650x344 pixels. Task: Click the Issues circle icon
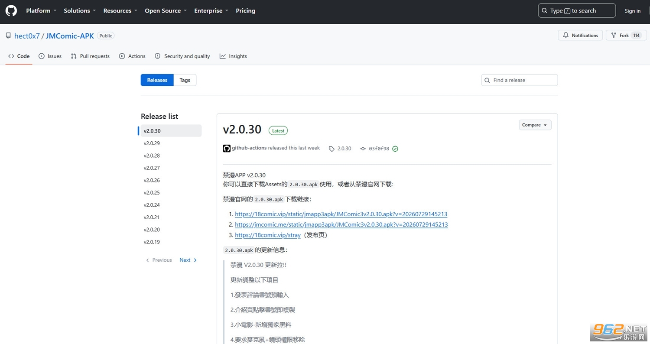pos(42,56)
